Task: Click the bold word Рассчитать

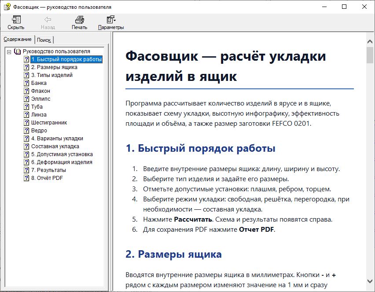Action: [193, 219]
